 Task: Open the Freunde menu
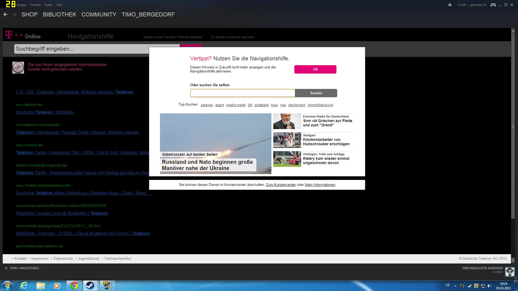point(35,5)
